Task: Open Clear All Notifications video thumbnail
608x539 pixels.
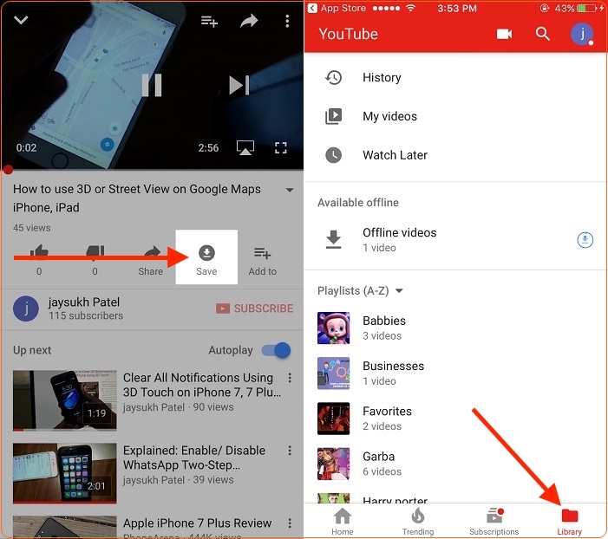Action: 65,400
